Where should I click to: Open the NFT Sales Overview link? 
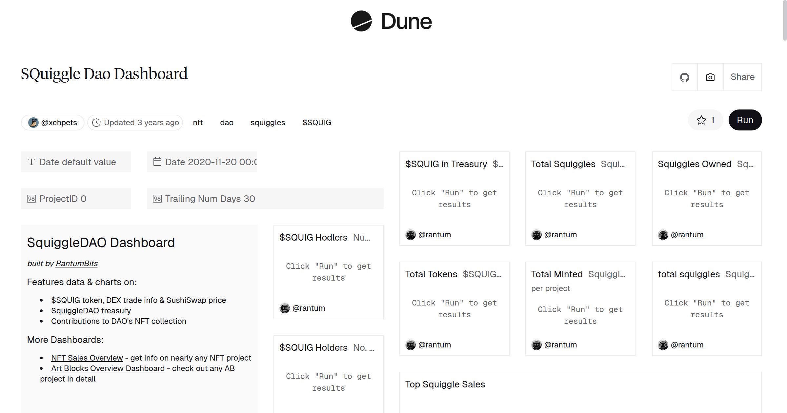click(87, 358)
